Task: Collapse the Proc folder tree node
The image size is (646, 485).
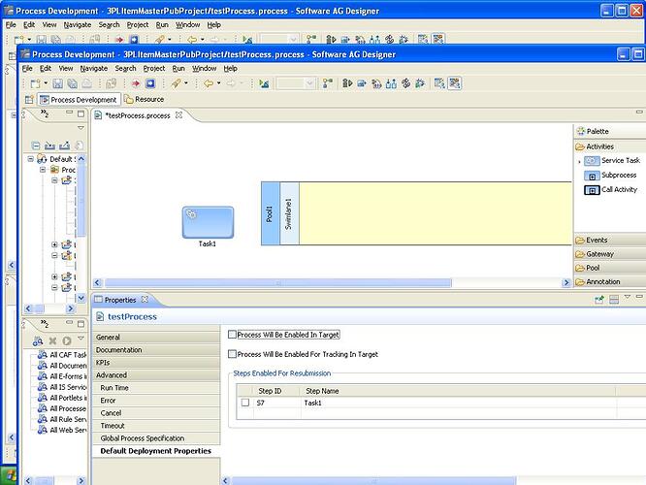Action: tap(43, 170)
